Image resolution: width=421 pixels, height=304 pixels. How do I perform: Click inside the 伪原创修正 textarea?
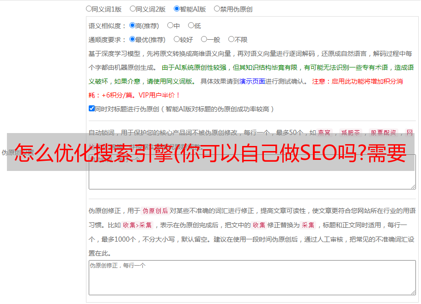(252, 278)
